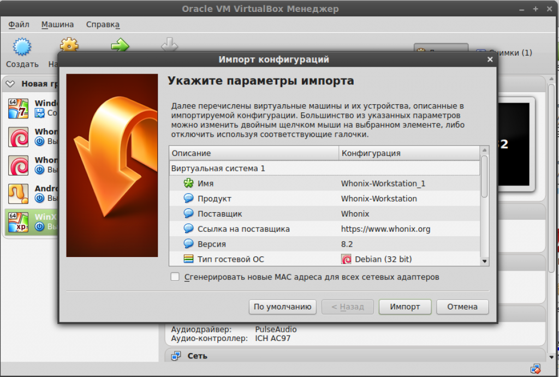Click the По умолчанию button
The height and width of the screenshot is (377, 559).
pyautogui.click(x=282, y=307)
